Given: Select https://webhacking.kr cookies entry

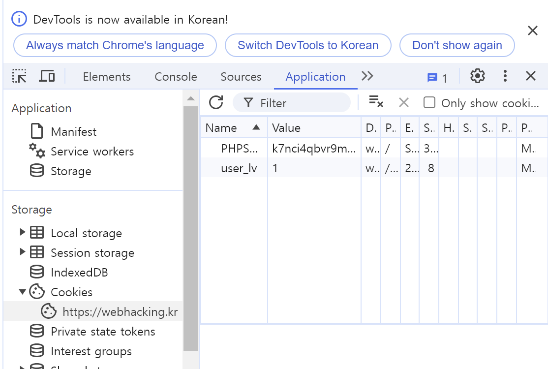Looking at the screenshot, I should click(x=120, y=311).
